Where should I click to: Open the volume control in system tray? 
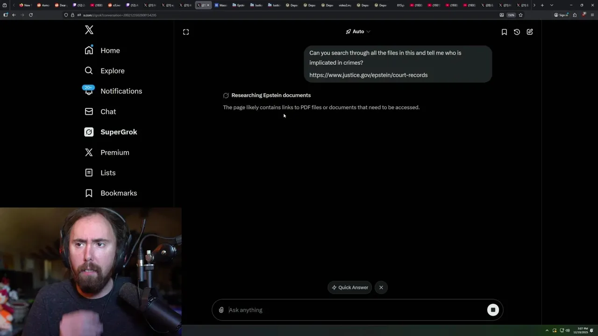pyautogui.click(x=568, y=330)
